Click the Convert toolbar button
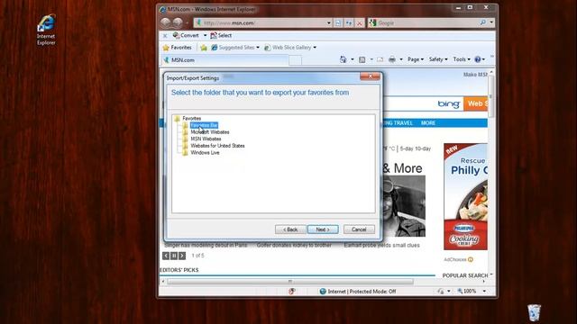 click(x=186, y=35)
